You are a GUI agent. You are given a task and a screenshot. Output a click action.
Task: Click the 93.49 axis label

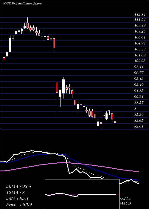(x=139, y=85)
